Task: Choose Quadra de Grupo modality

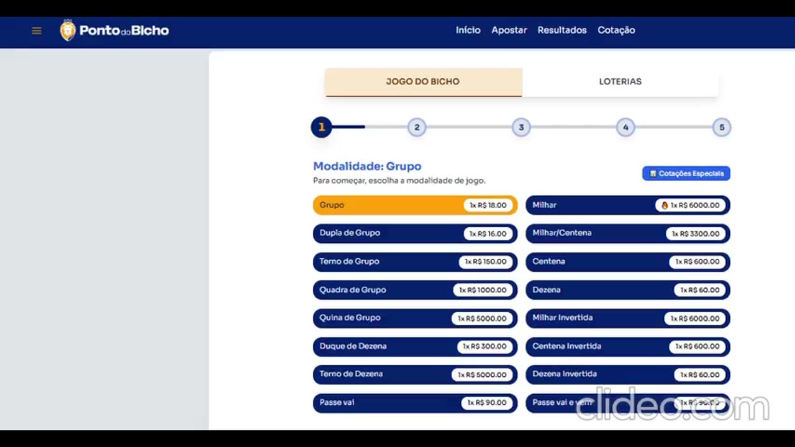Action: (415, 290)
